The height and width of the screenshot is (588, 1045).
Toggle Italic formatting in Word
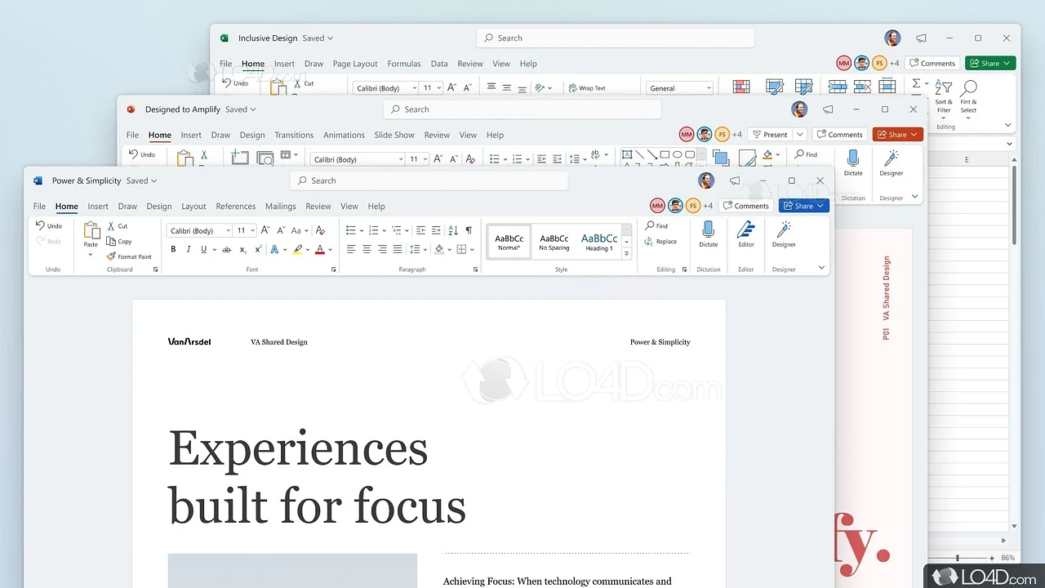click(x=189, y=249)
